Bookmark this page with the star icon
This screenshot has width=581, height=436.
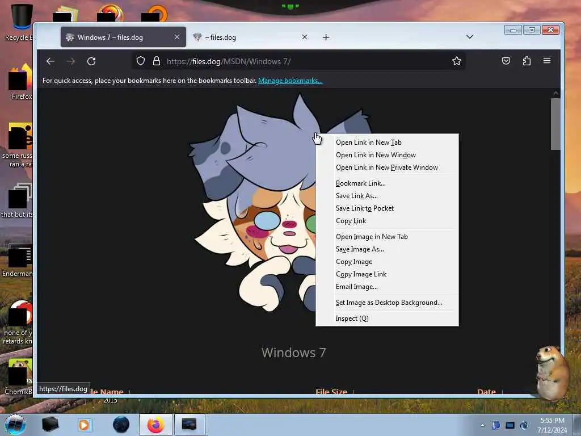(x=457, y=61)
